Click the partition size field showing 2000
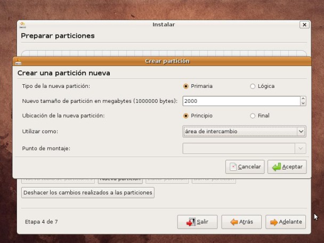Viewport: 324px width, 243px height. (x=241, y=101)
